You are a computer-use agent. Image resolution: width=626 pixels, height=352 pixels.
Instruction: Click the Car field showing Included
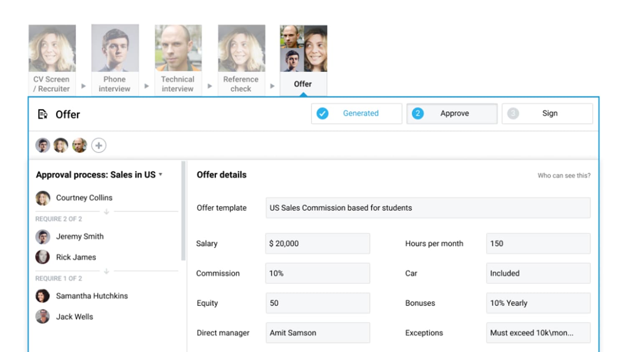(x=538, y=273)
